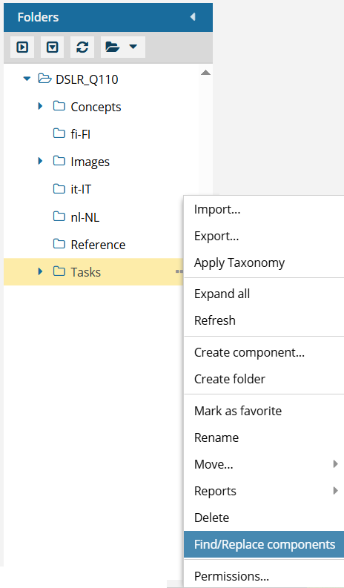
Task: Collapse the DSLR_Q110 root folder
Action: click(27, 79)
